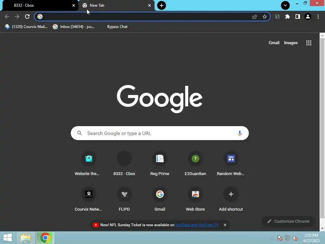Open Website the... shortcut
The height and width of the screenshot is (244, 325).
coord(89,164)
